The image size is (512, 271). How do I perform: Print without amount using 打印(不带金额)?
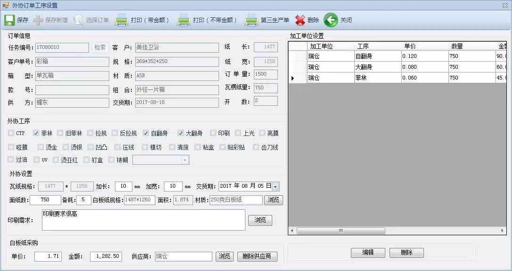(x=184, y=20)
